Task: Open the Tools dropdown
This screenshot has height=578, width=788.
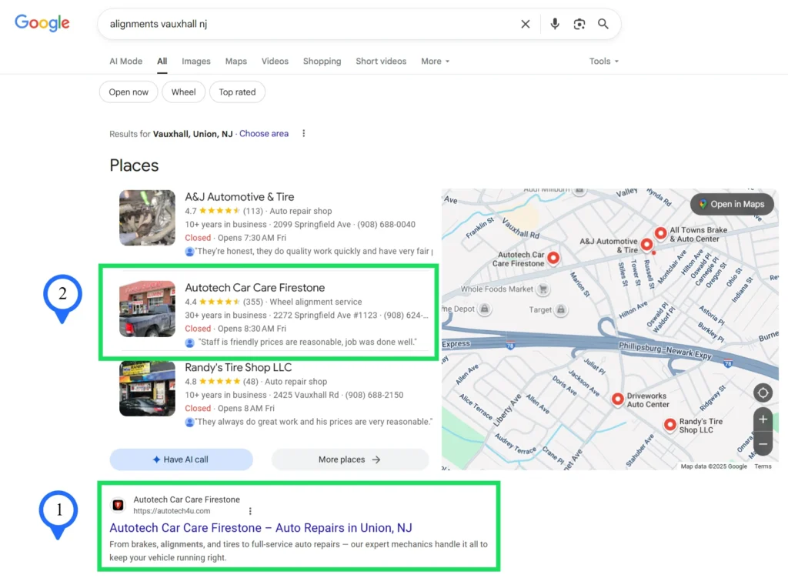Action: click(604, 62)
